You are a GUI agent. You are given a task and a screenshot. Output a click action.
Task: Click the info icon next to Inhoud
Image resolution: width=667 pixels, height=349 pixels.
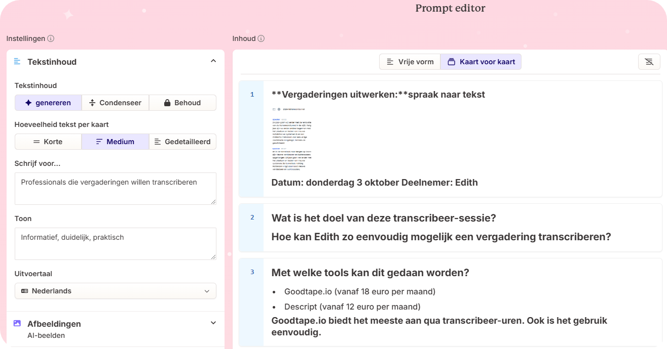(x=261, y=38)
